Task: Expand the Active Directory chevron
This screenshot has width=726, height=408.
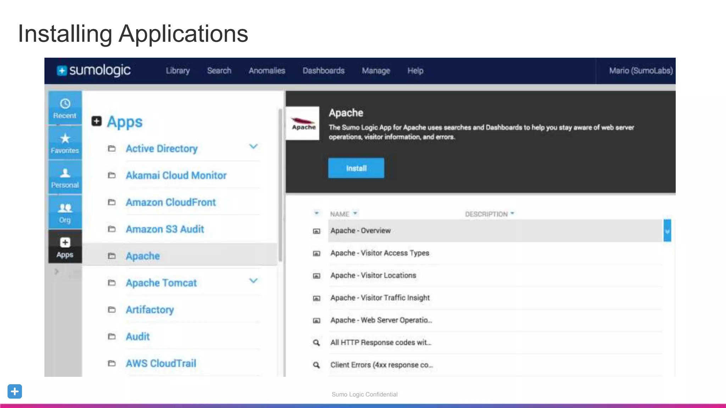Action: tap(253, 146)
